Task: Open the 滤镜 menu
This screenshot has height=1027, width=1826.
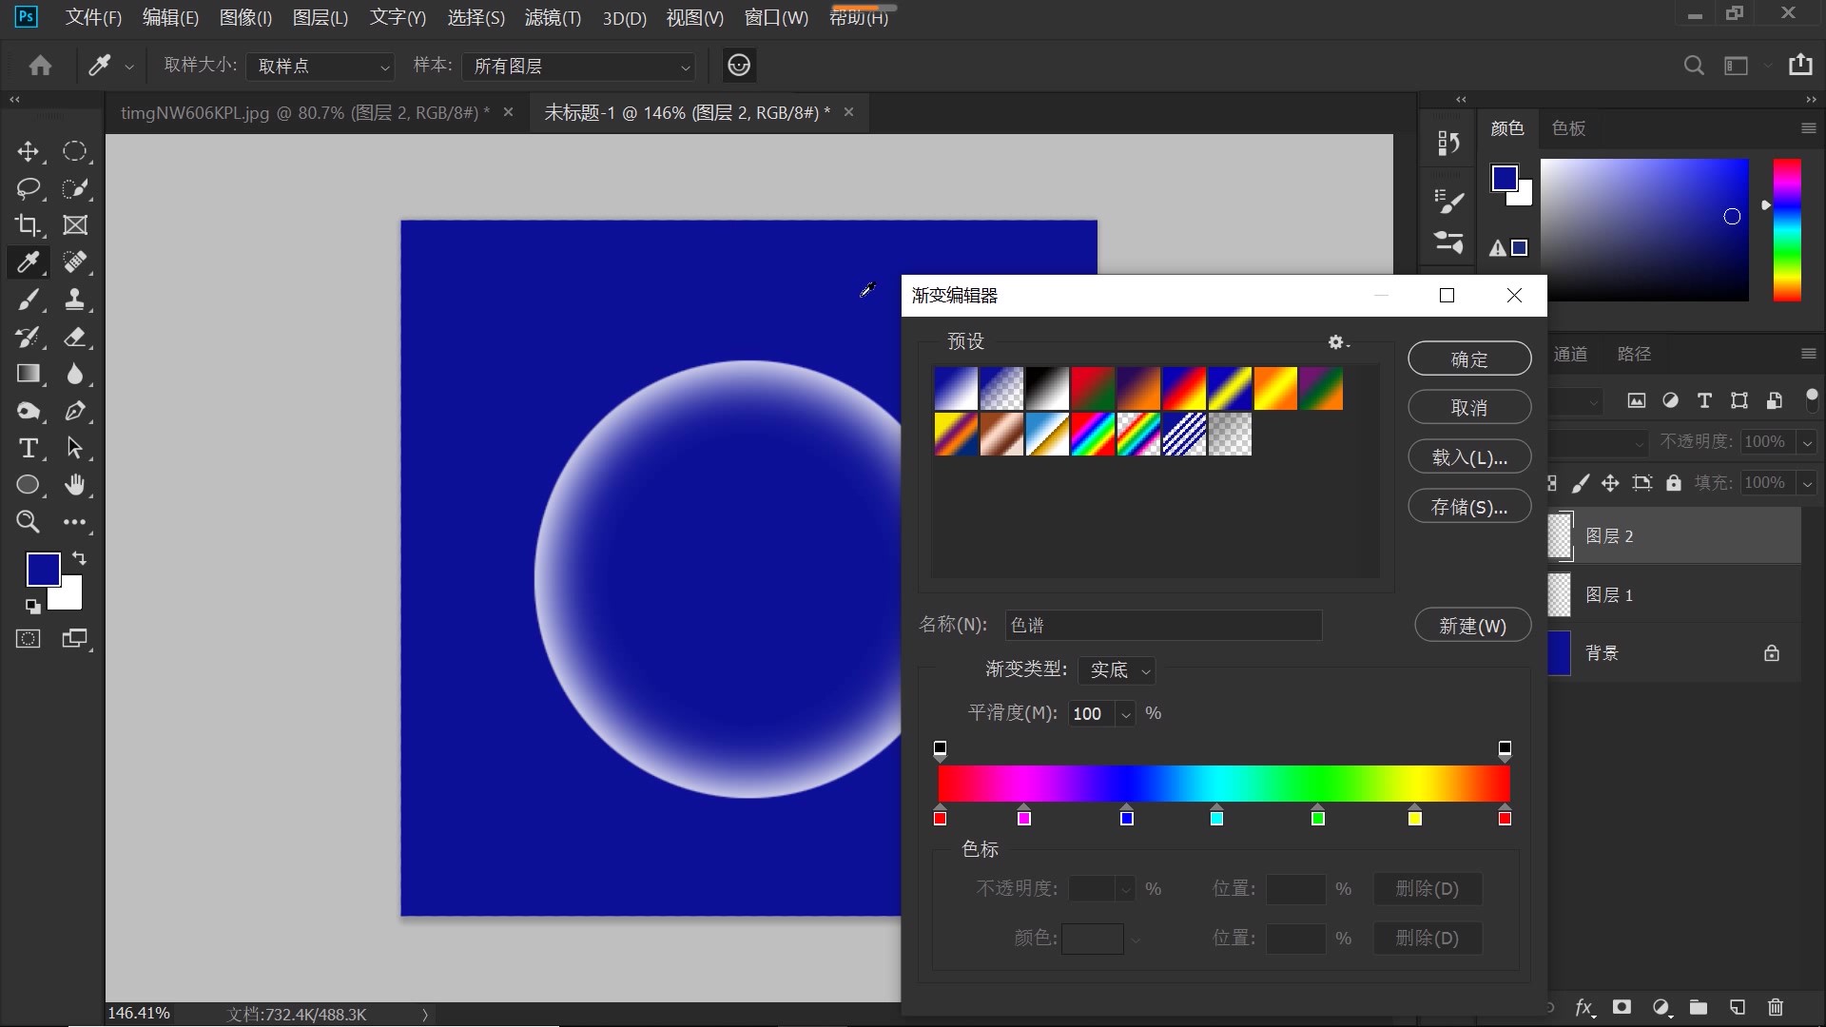Action: click(552, 17)
